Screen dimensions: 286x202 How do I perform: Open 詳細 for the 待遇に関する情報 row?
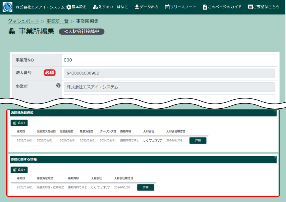[146, 187]
